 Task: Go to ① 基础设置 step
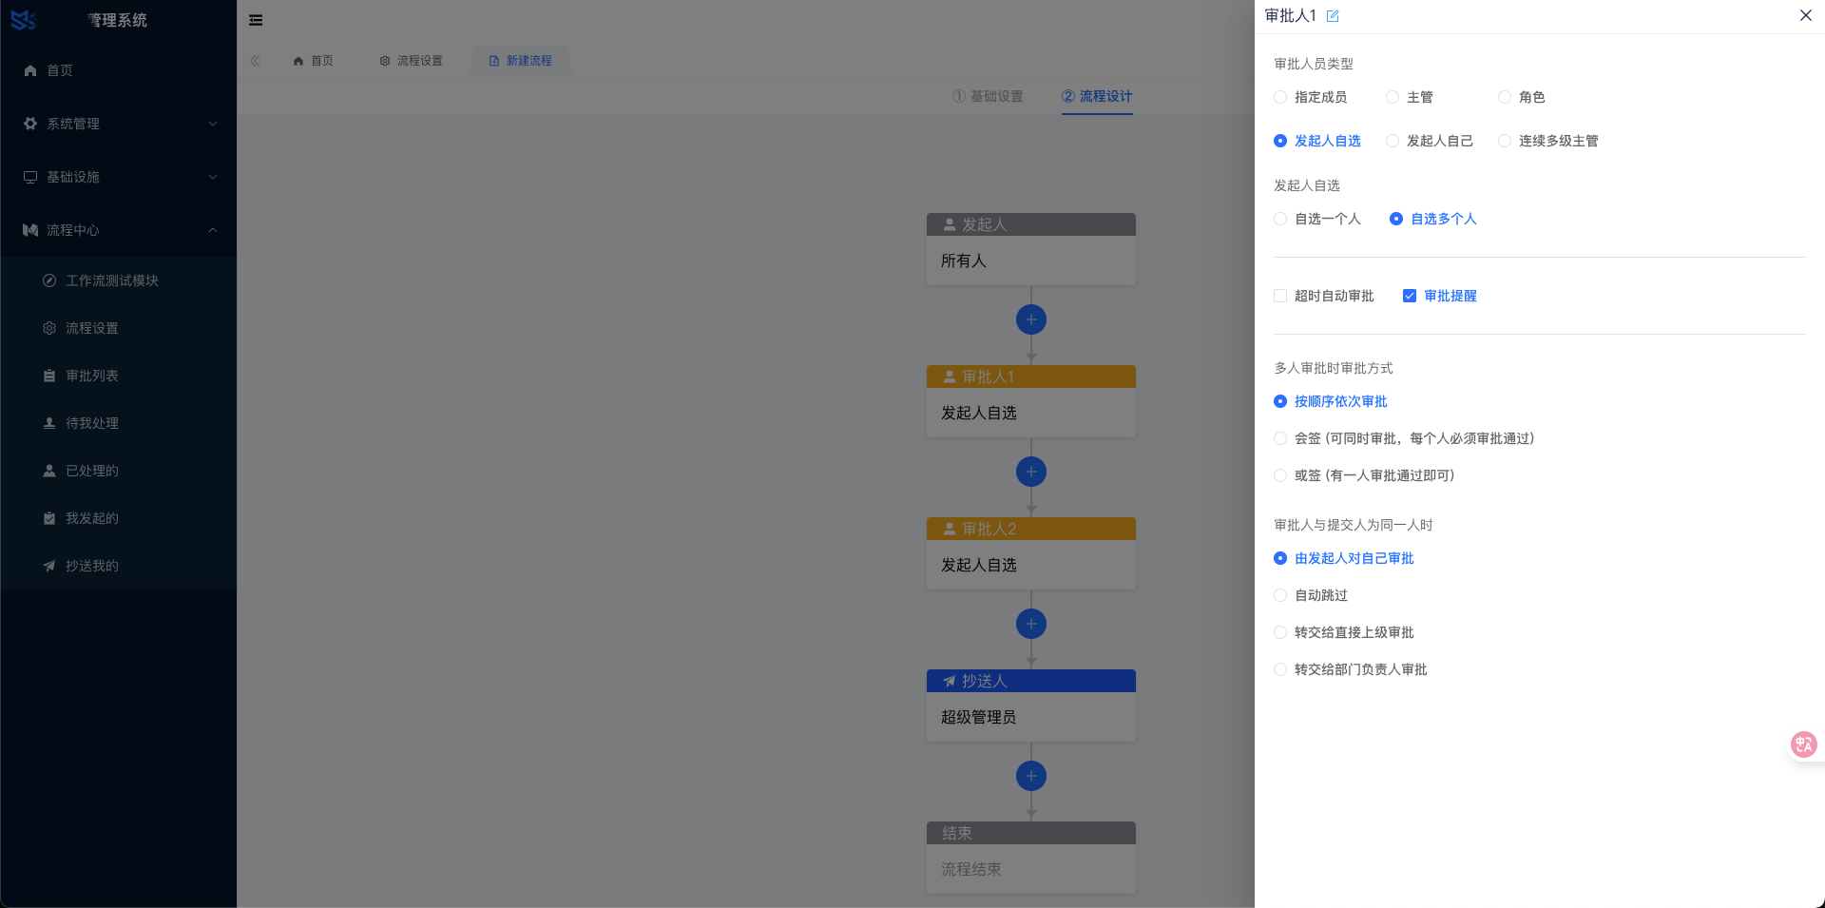[x=988, y=96]
